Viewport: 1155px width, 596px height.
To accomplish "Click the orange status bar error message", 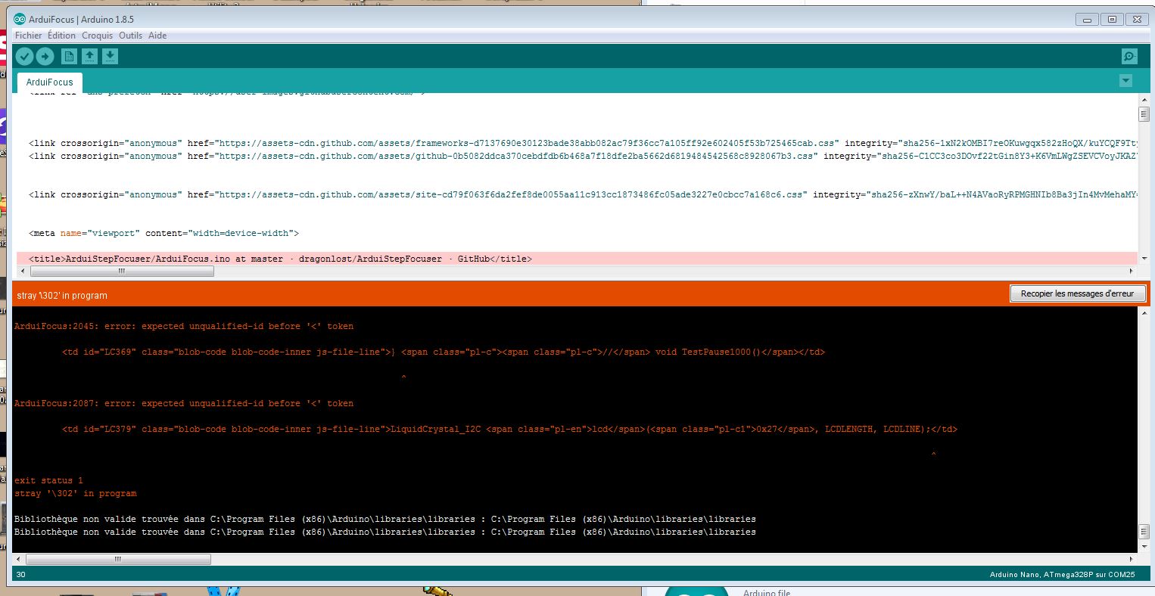I will pyautogui.click(x=62, y=295).
